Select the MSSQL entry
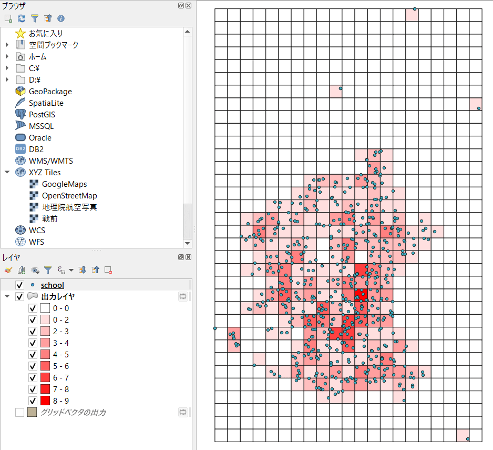Screen dimensions: 493x450 pos(41,126)
